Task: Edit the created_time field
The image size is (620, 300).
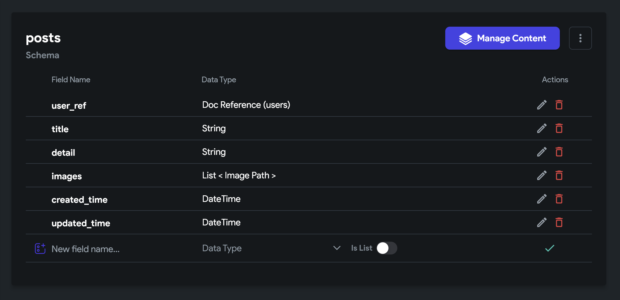Action: (x=541, y=199)
